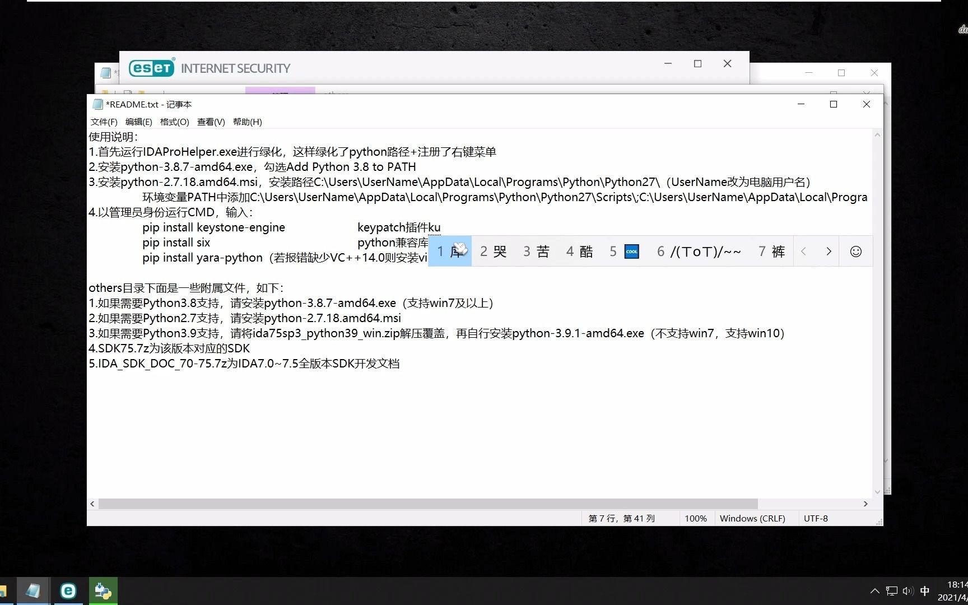Minimize the background window behind ESET
This screenshot has width=968, height=605.
point(809,73)
